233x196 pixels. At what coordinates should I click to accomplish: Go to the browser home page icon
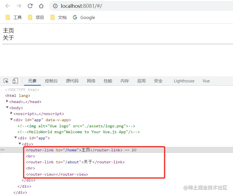(41, 6)
